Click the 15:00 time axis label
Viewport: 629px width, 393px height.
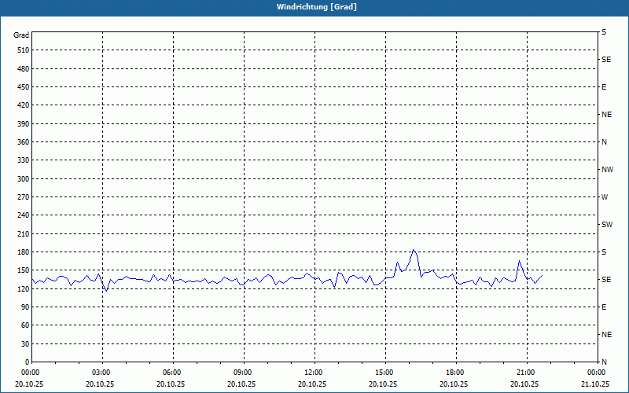point(385,373)
